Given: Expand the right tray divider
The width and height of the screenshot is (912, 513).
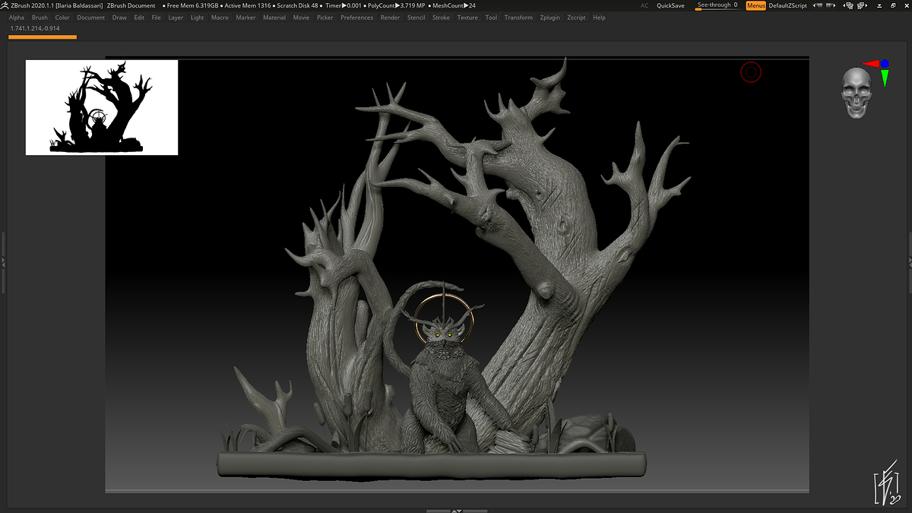Looking at the screenshot, I should point(909,262).
